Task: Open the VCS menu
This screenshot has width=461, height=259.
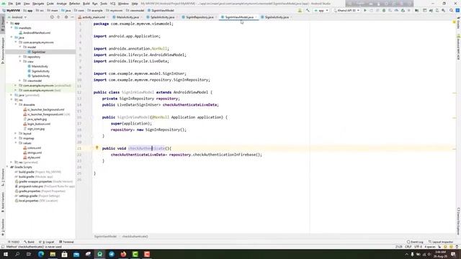Action: pyautogui.click(x=112, y=4)
